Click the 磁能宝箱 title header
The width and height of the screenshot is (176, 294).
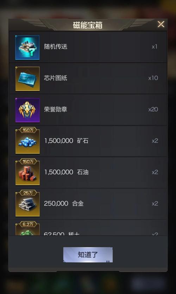click(x=88, y=25)
